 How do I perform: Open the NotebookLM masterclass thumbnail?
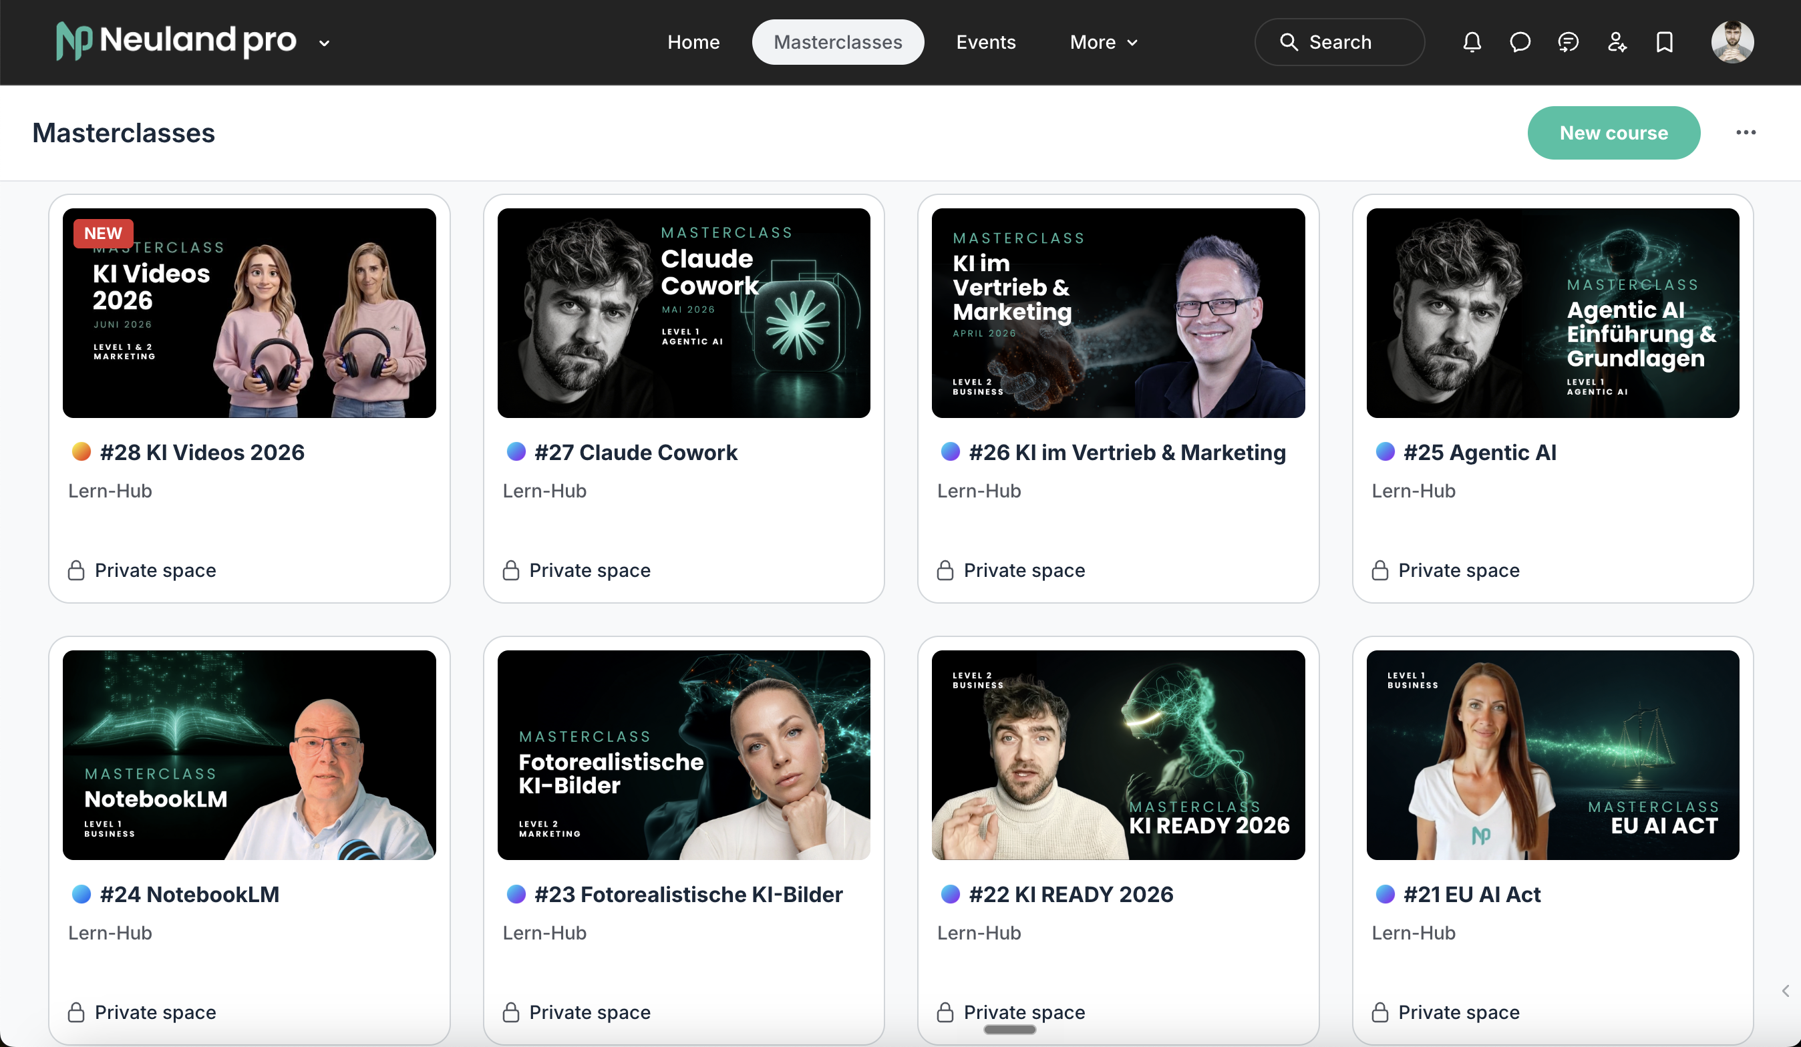249,755
